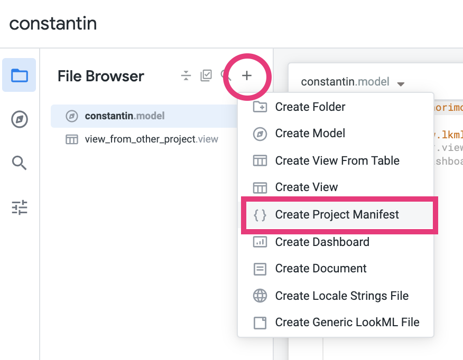Viewport: 463px width, 360px height.
Task: Click the globe icon beside Create Locale Strings File
Action: pos(260,296)
